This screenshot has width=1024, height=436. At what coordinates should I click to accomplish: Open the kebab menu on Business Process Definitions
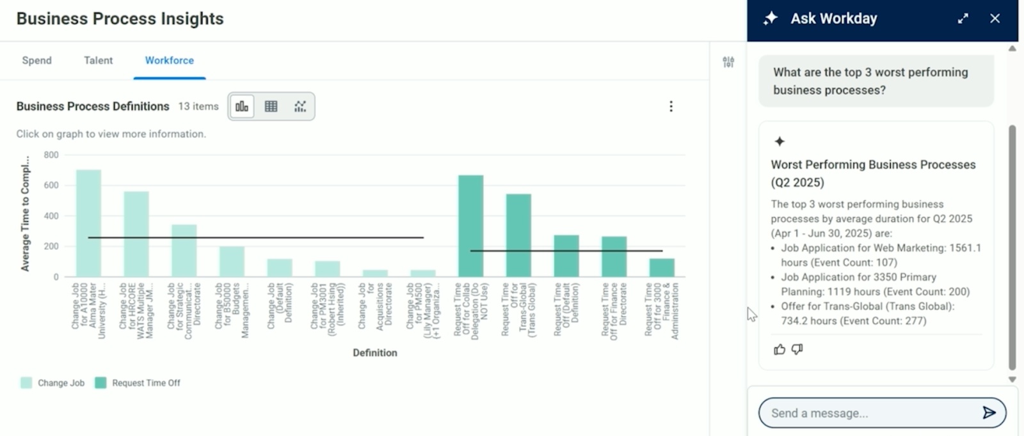pos(671,106)
